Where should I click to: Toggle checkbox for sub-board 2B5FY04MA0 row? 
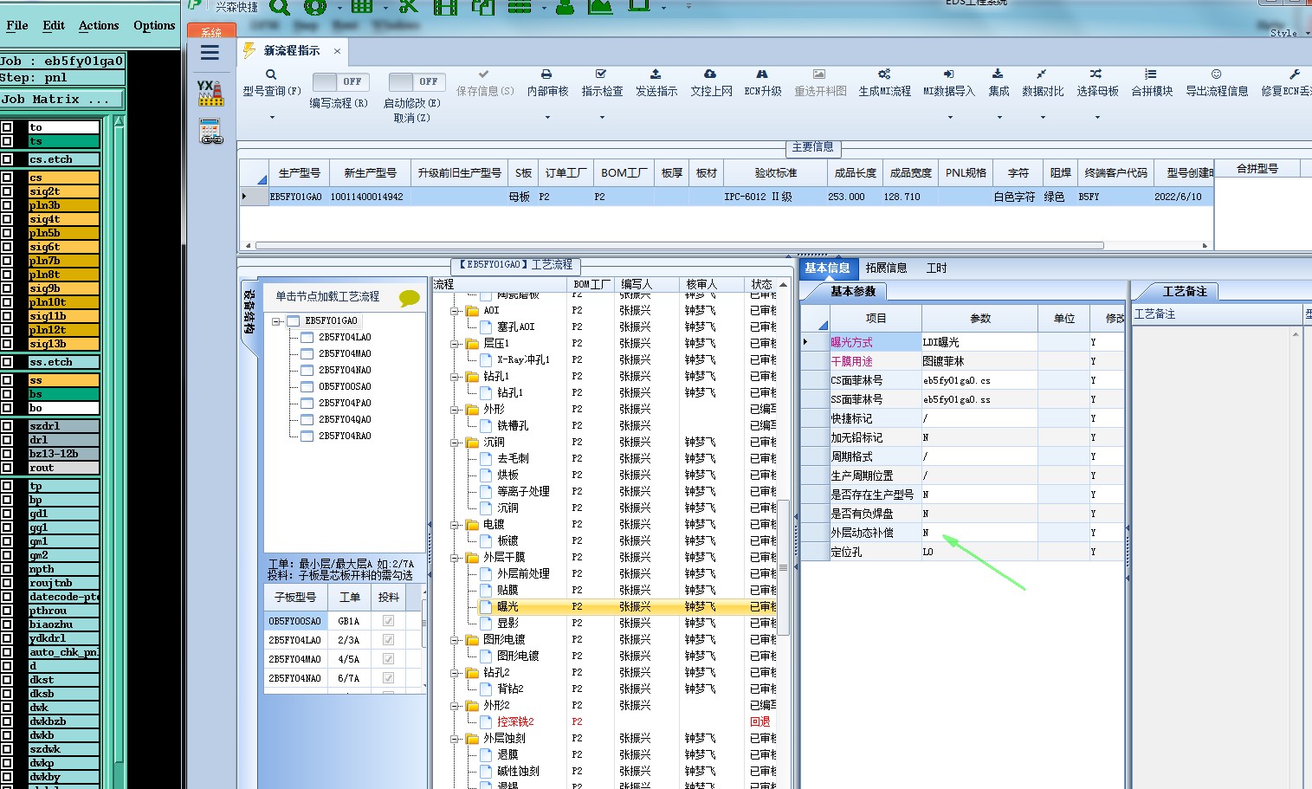[x=388, y=659]
